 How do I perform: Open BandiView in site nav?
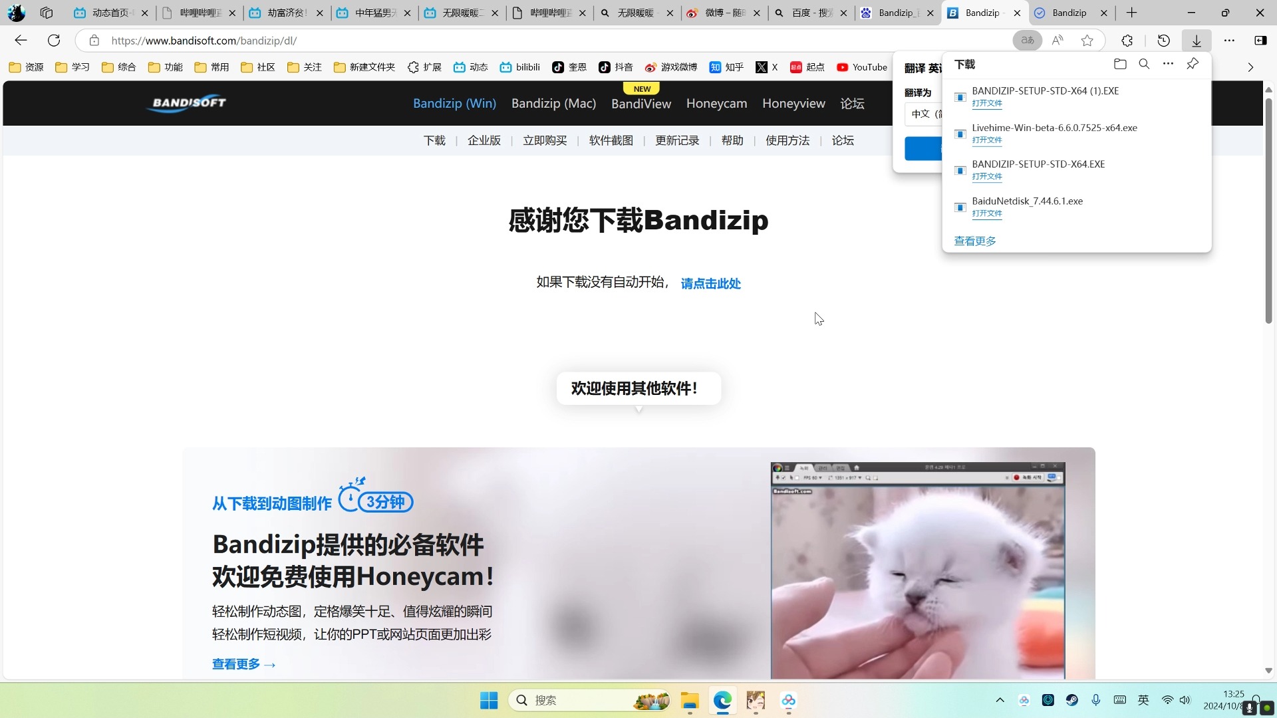[x=641, y=104]
